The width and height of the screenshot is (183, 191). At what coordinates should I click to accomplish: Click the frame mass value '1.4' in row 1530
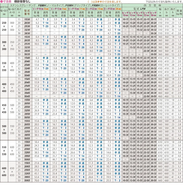tap(179, 19)
